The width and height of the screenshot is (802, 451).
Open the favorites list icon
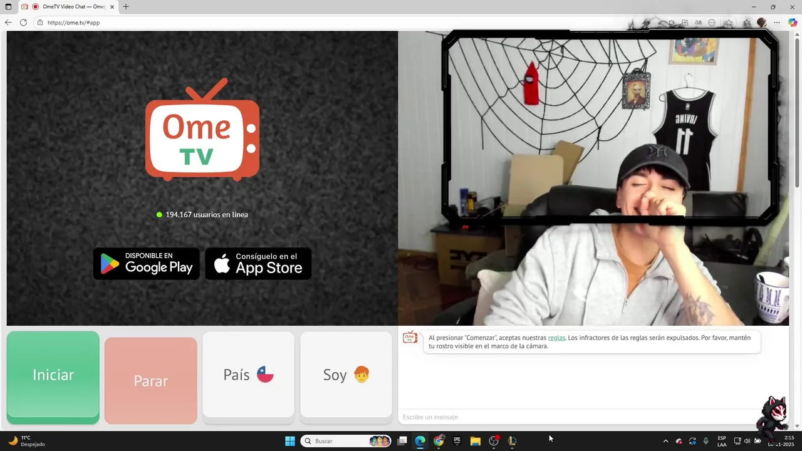coord(746,23)
